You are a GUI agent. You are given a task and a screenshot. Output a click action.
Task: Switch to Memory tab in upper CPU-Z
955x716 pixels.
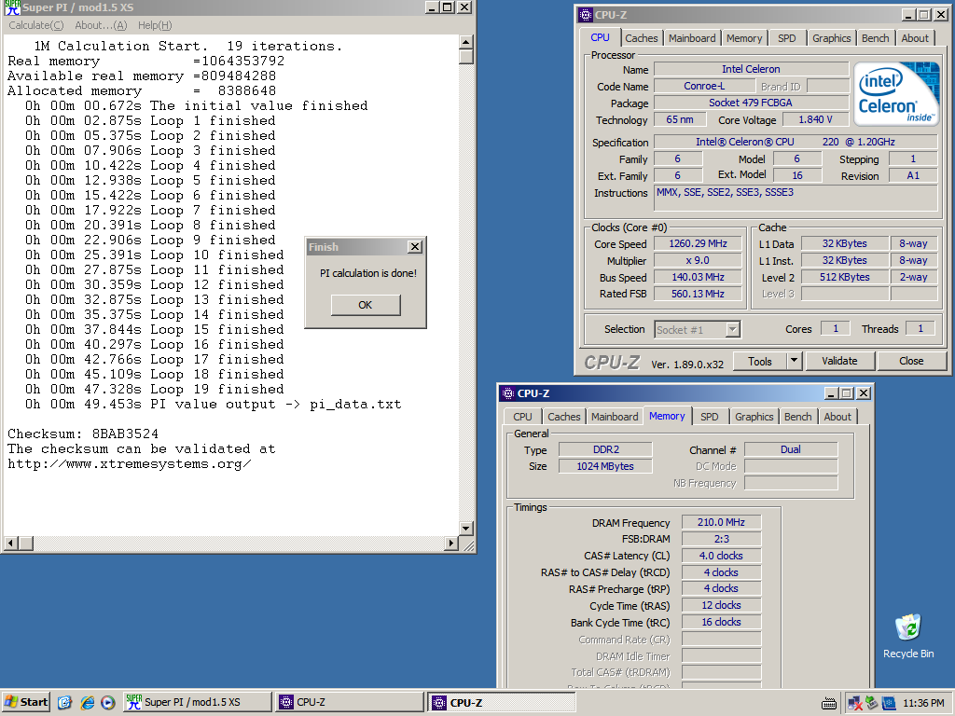pyautogui.click(x=743, y=38)
